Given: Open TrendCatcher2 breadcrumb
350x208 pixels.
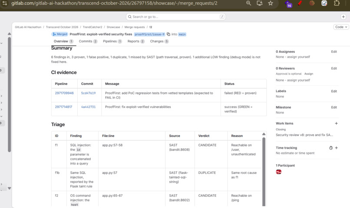Looking at the screenshot, I should [x=92, y=27].
